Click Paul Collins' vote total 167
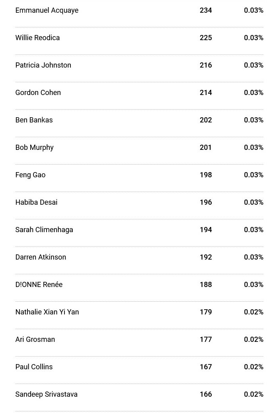This screenshot has height=413, width=280. [x=206, y=366]
